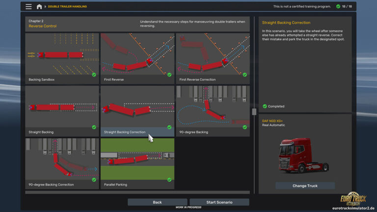Click the 18/18 progress checkmark icon

click(338, 7)
